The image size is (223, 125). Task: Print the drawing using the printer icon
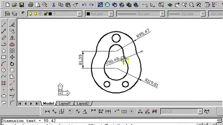(30, 5)
